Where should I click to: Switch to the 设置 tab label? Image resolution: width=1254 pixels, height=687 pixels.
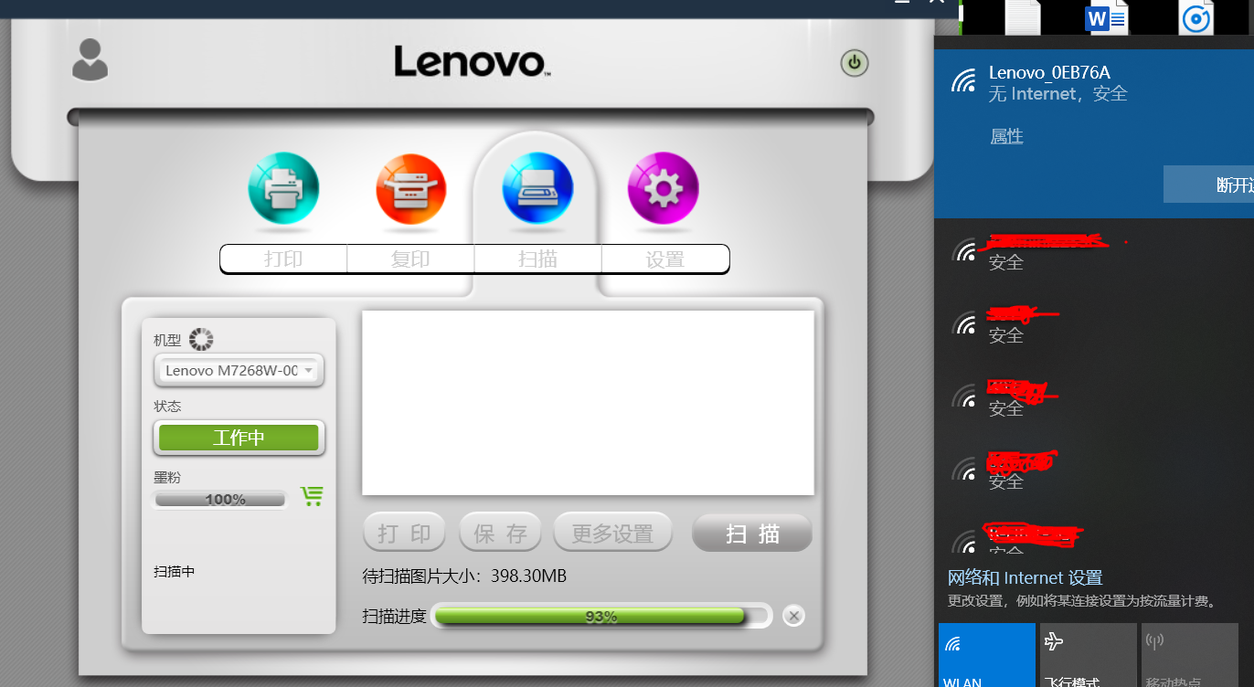coord(664,259)
